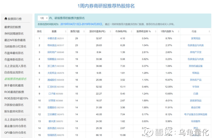The image size is (212, 138).
Task: Open 市盈率最低排名 sidebar item
Action: 14,53
